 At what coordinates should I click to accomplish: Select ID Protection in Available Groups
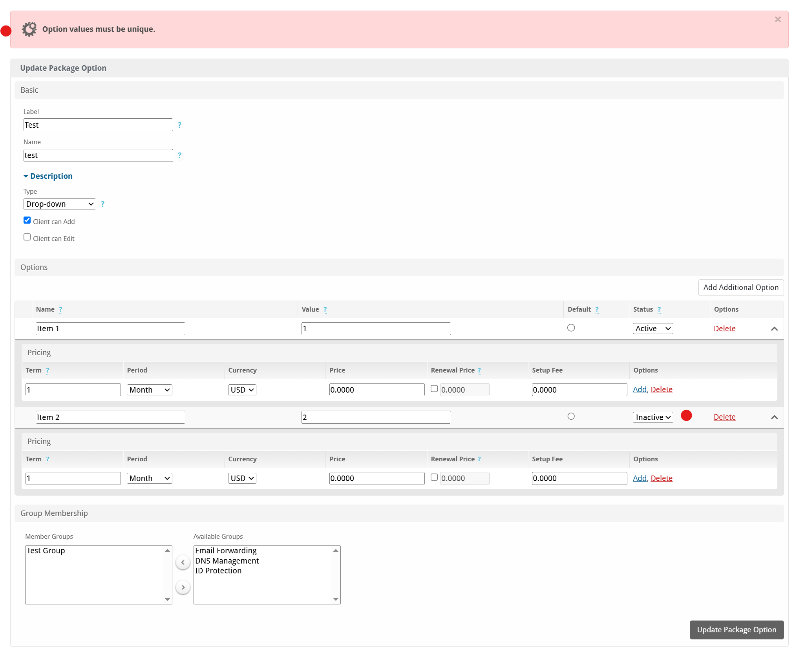pyautogui.click(x=218, y=571)
